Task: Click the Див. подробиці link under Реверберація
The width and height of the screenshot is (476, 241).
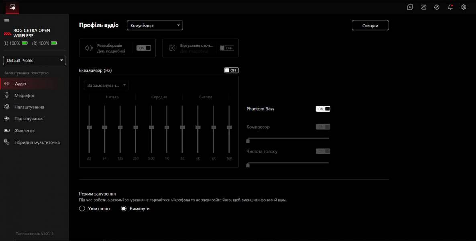Action: [111, 51]
